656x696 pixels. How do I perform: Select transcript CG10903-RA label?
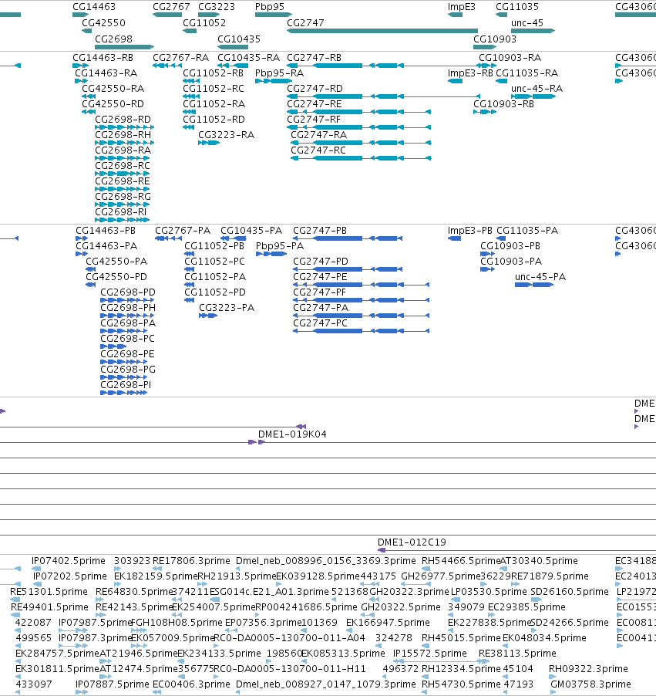click(510, 58)
